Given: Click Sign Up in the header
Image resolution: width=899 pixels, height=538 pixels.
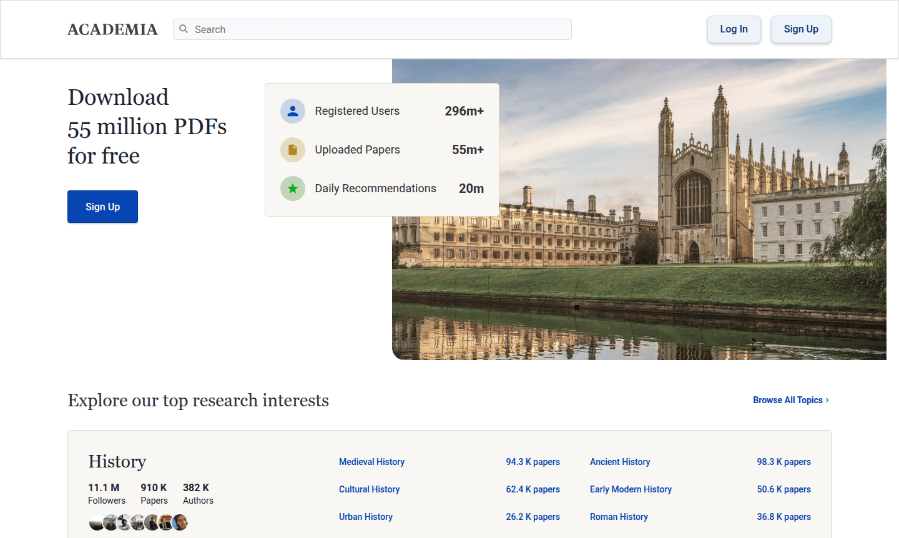Looking at the screenshot, I should (x=801, y=29).
